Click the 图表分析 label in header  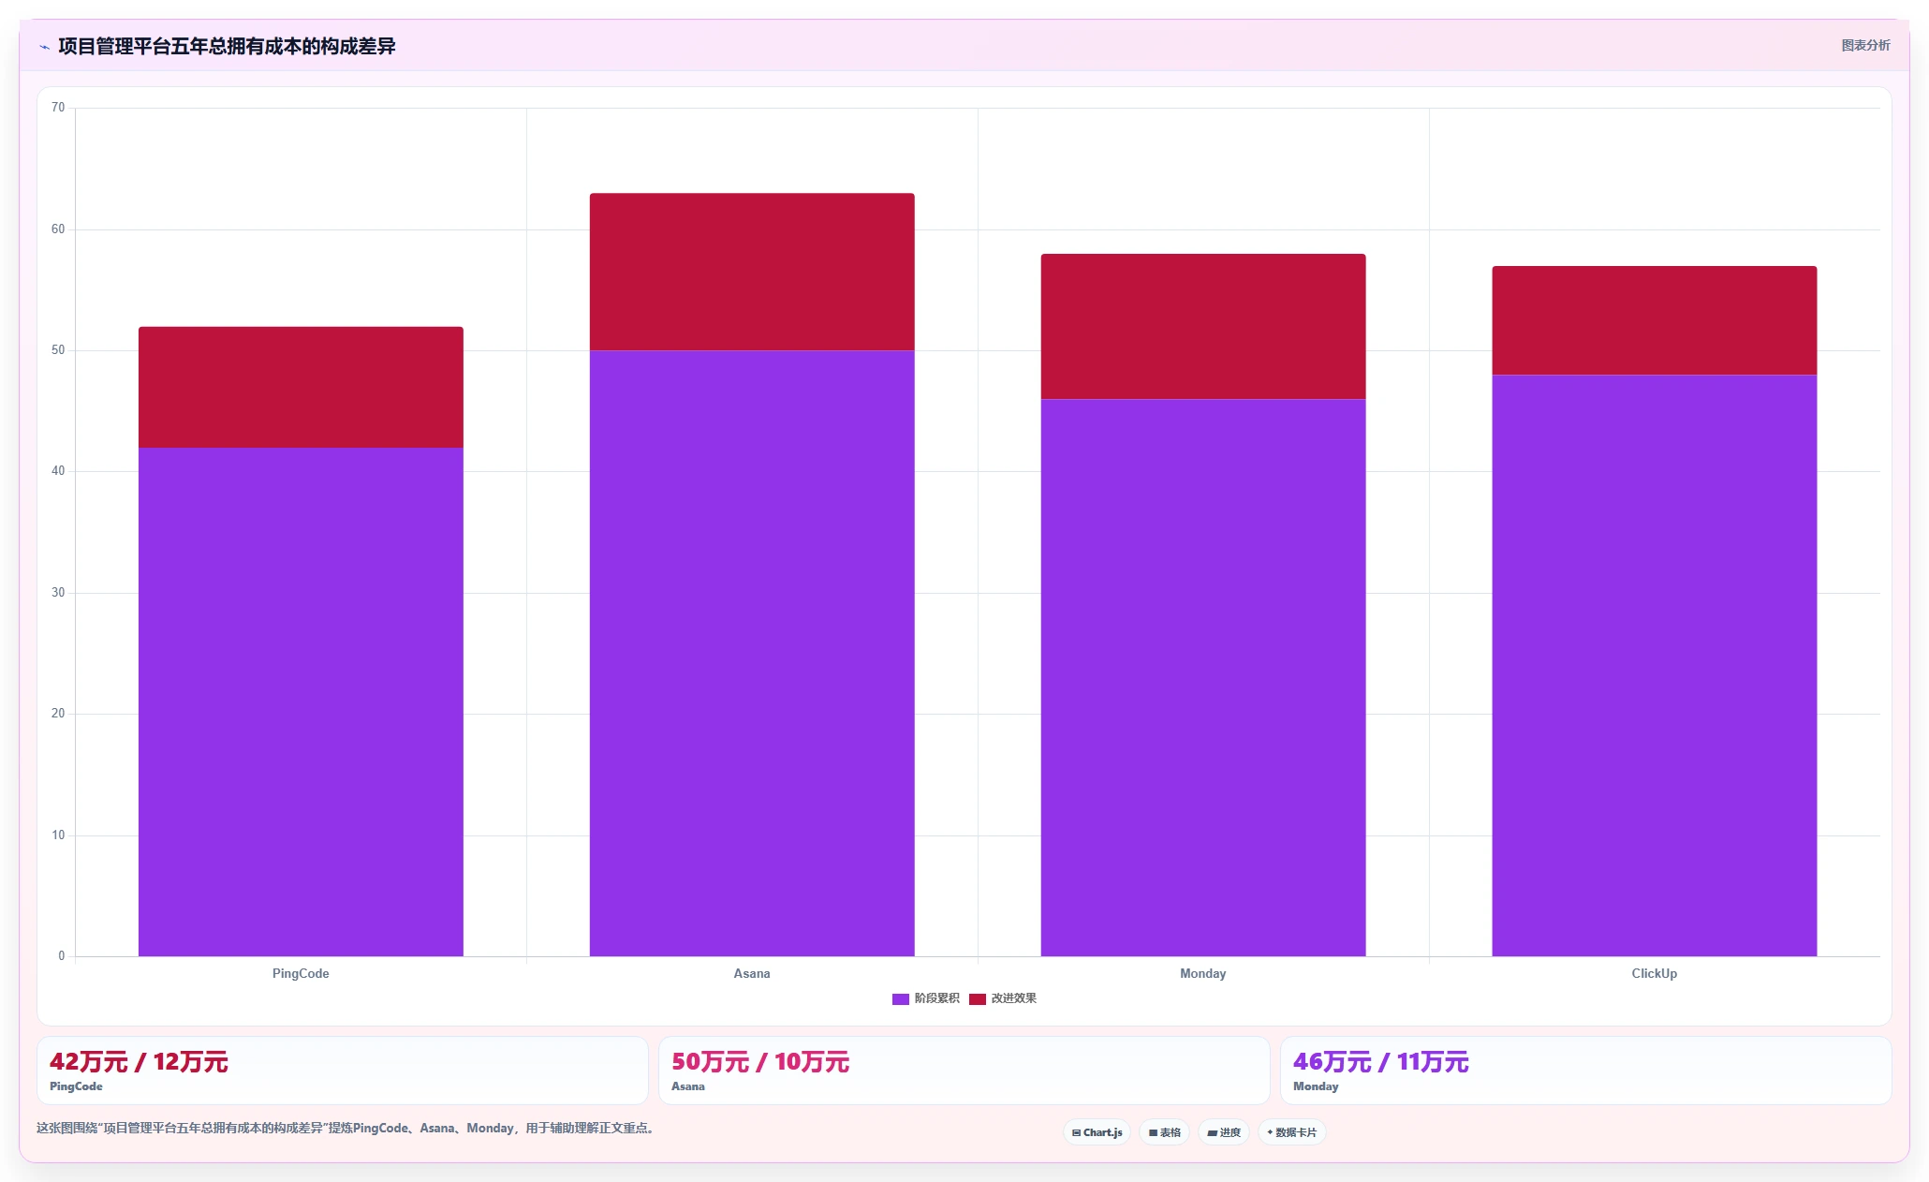pos(1865,45)
